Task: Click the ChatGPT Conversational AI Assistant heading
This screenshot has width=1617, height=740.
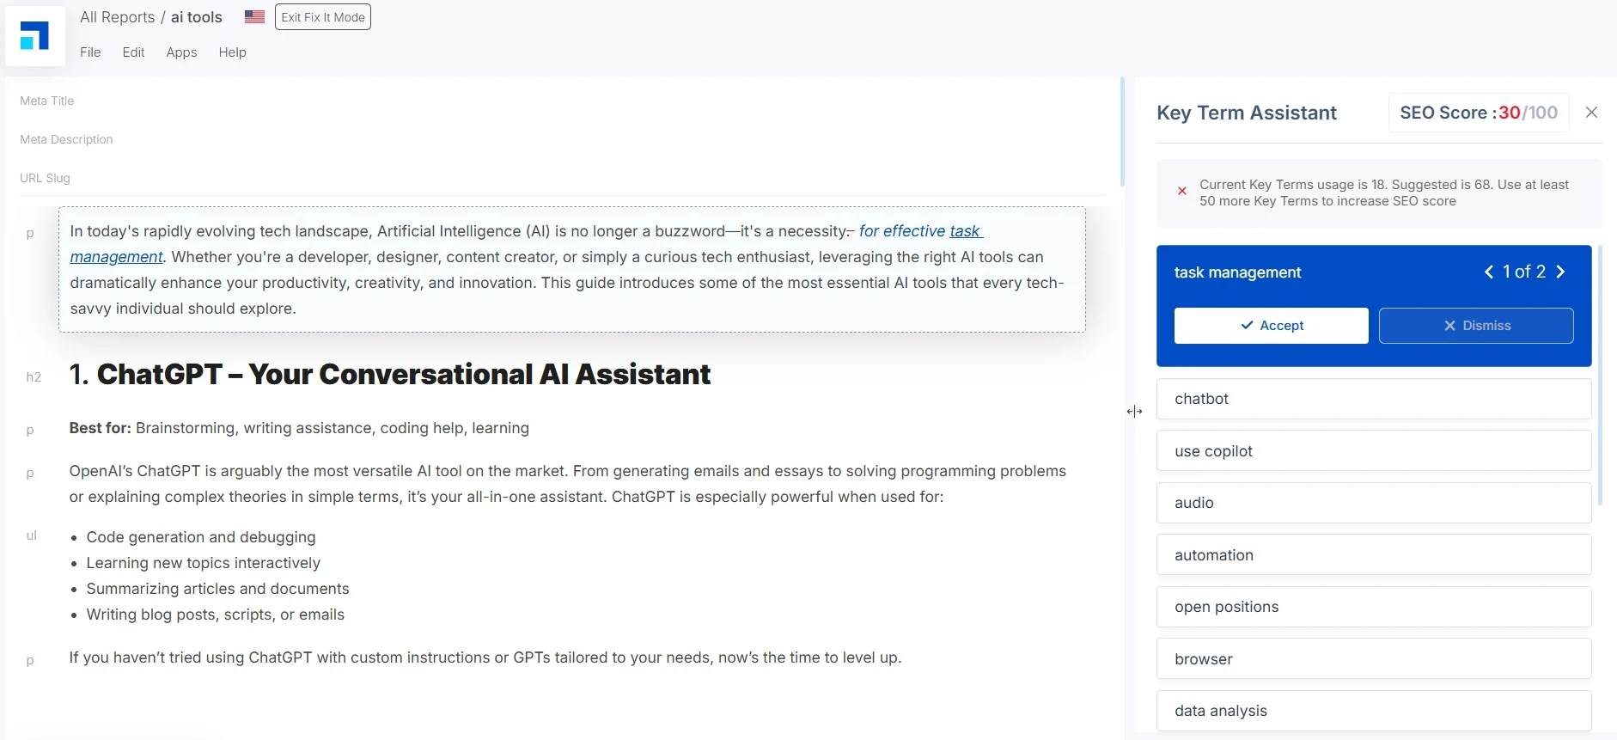Action: [390, 375]
